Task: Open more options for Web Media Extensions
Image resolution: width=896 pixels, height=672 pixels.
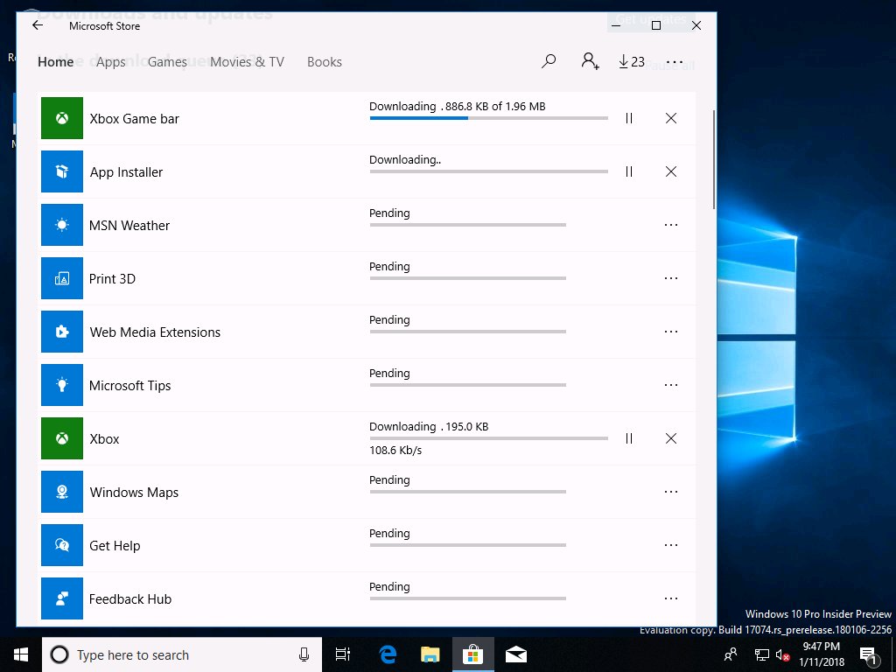Action: tap(671, 332)
